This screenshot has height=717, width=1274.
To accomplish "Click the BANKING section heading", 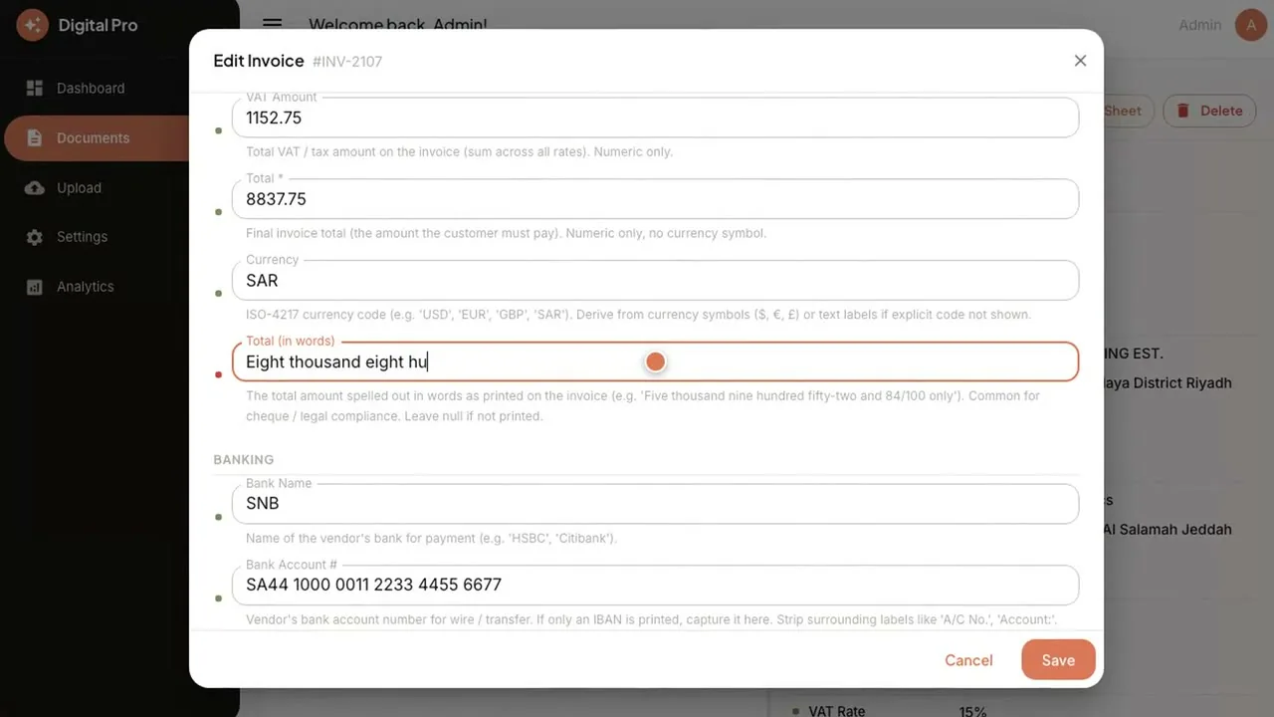I will [x=244, y=460].
